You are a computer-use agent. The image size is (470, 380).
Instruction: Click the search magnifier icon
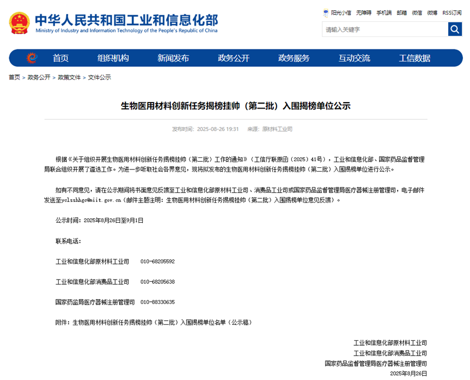tap(455, 29)
